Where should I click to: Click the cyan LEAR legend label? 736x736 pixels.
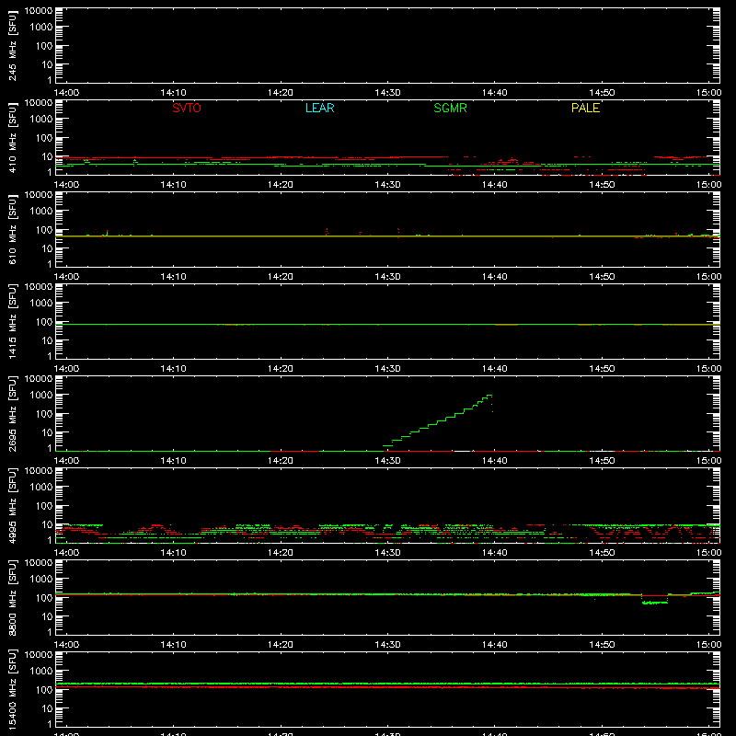click(x=319, y=108)
